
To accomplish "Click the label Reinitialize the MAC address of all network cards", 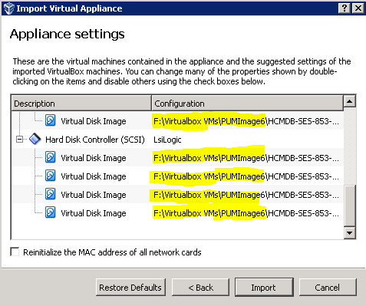I will [x=112, y=252].
